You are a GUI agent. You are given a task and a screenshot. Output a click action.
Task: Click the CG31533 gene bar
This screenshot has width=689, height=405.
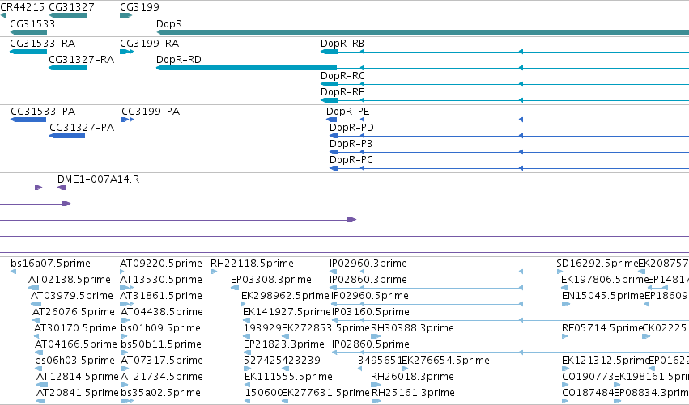click(x=28, y=32)
